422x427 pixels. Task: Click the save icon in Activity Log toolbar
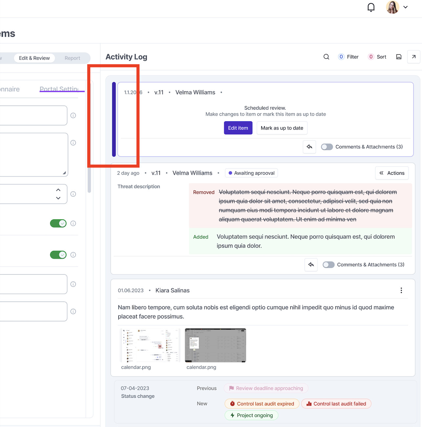click(399, 57)
